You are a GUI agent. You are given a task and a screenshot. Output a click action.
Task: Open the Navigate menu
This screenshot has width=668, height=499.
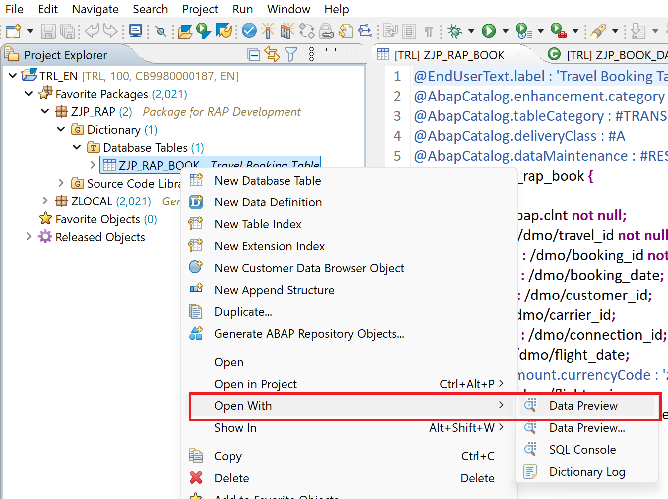[95, 9]
